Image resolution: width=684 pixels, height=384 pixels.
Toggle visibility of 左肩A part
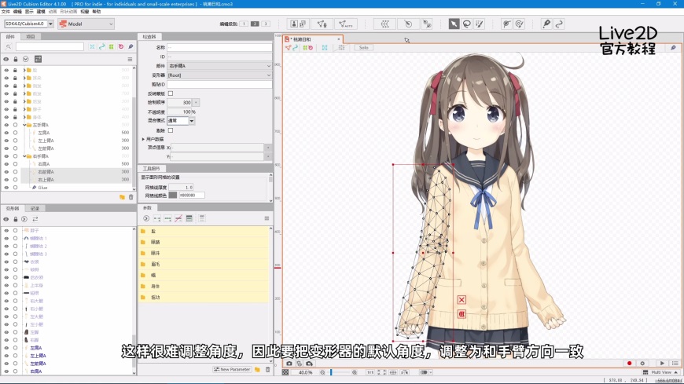tap(6, 133)
